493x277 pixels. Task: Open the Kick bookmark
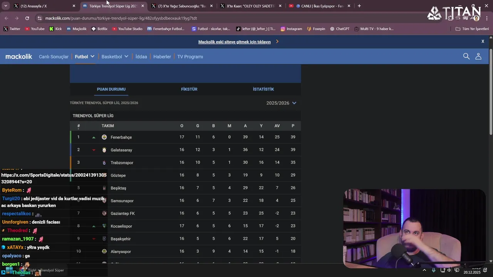(55, 29)
